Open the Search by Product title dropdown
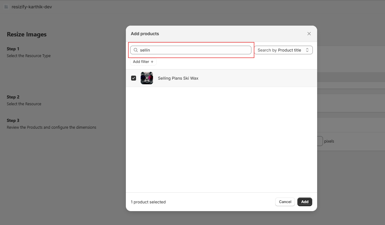The image size is (385, 225). tap(283, 50)
